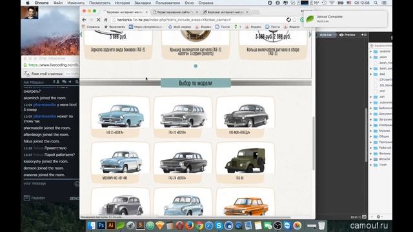The image size is (413, 232).
Task: Expand the .ssh folder
Action: pos(371,97)
